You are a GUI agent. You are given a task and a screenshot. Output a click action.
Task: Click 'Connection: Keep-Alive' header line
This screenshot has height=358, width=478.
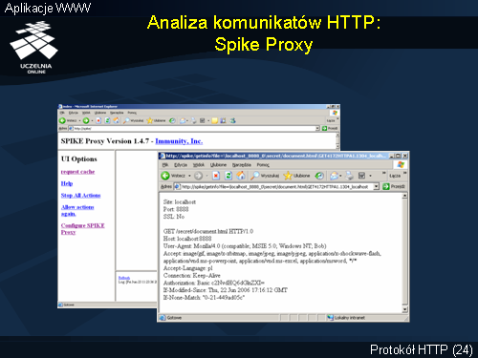[192, 275]
